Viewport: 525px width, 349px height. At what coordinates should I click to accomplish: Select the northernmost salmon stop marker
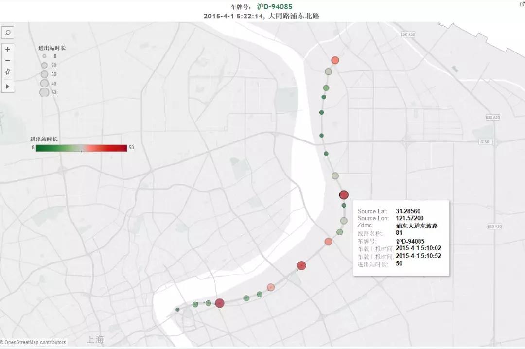point(335,60)
